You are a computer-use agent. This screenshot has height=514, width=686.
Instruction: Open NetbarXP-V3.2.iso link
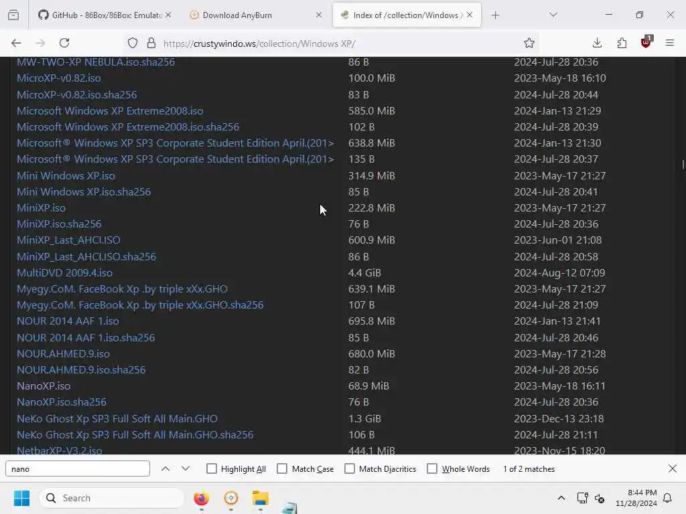click(x=60, y=450)
